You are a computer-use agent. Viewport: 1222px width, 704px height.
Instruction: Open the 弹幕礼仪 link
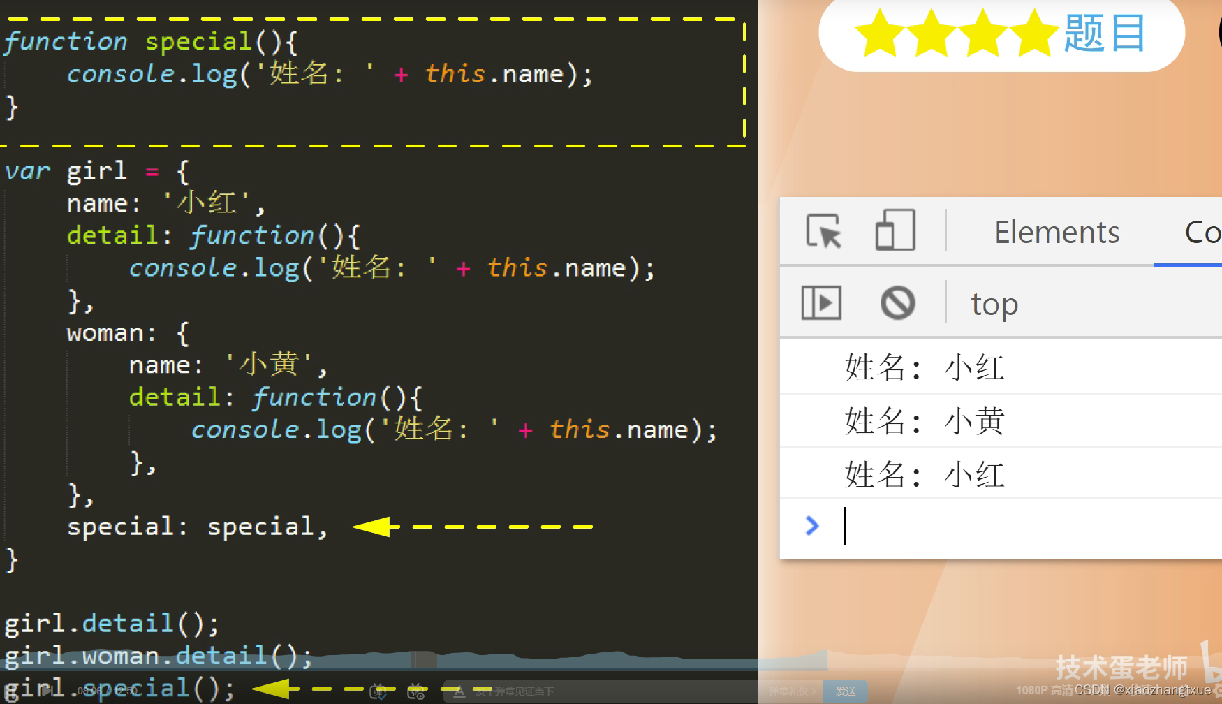pyautogui.click(x=792, y=691)
